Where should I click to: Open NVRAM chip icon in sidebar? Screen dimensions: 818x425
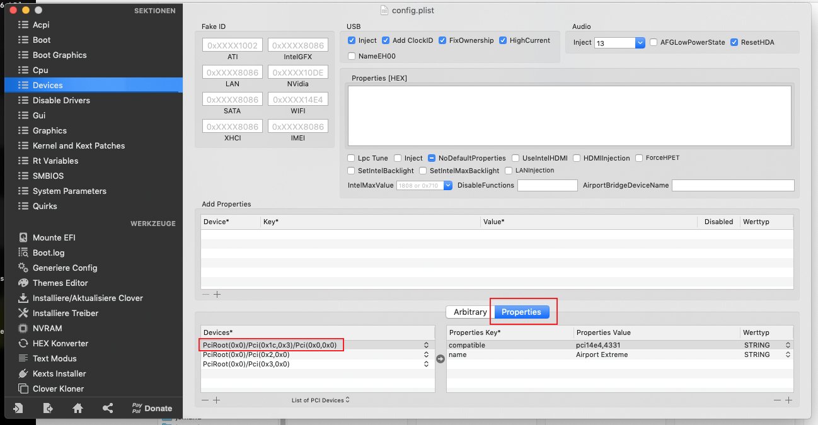(23, 328)
